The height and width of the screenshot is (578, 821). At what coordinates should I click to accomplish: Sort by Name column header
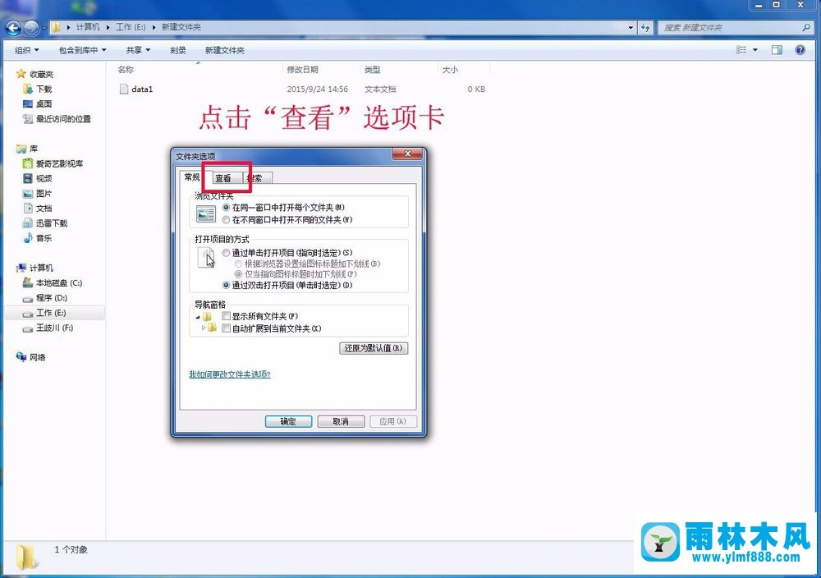[126, 70]
